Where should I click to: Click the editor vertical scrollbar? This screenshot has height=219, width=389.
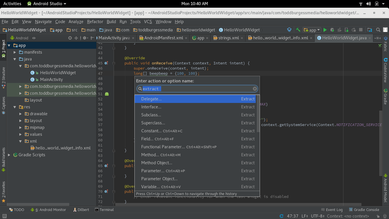(381, 143)
